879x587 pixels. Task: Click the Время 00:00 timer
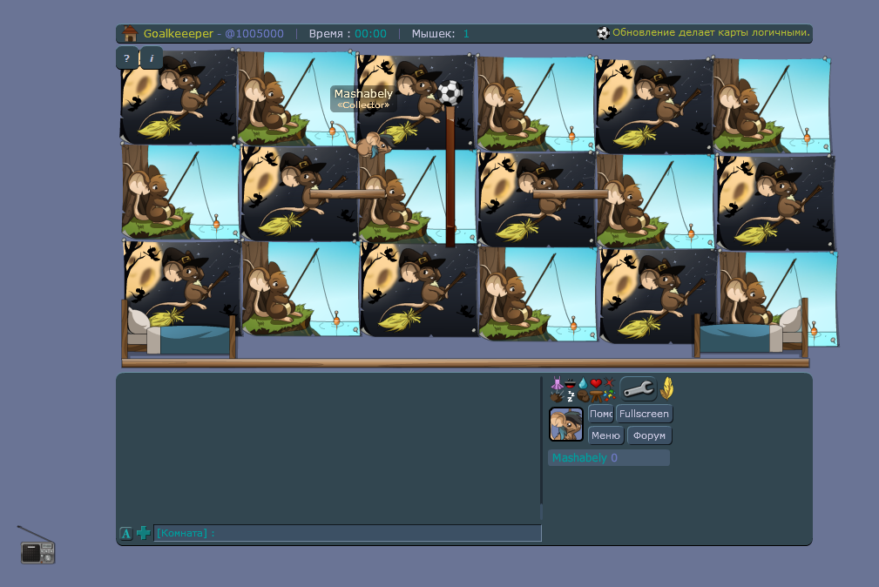[x=348, y=34]
